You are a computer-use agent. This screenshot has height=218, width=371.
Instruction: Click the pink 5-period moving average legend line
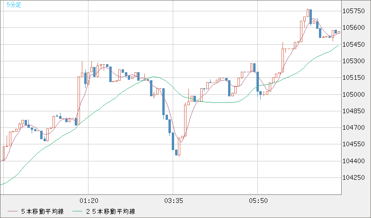pos(12,211)
